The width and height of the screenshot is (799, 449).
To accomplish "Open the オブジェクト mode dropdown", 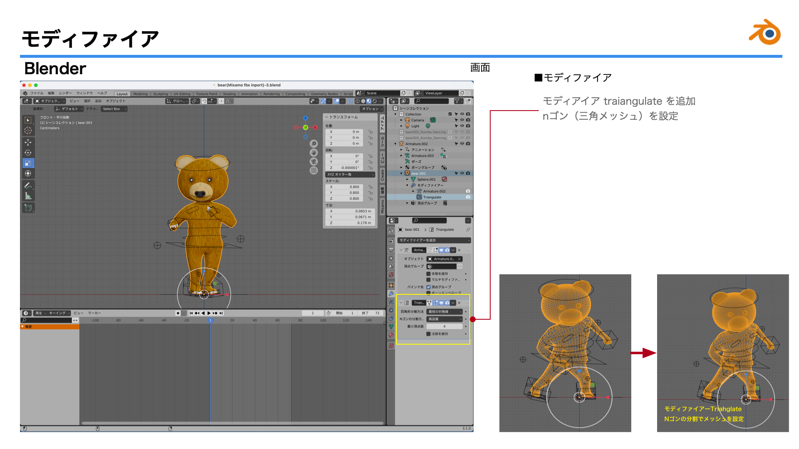I will point(50,101).
